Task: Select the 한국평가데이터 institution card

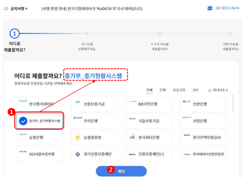Action: pos(40,104)
